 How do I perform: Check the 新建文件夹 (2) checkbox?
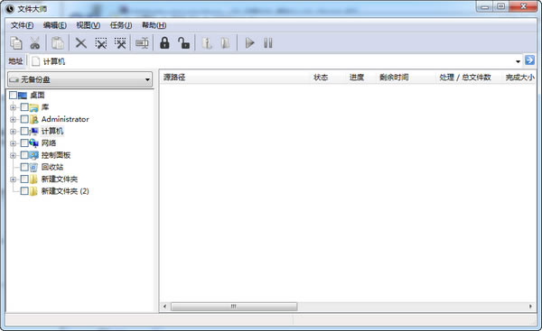(24, 191)
